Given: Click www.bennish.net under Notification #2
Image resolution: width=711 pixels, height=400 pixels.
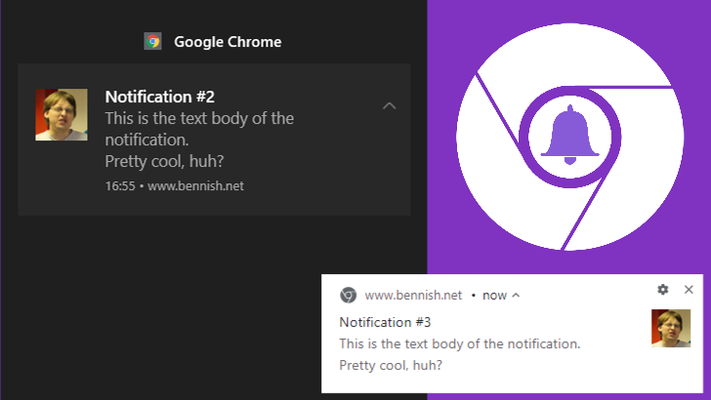Looking at the screenshot, I should [x=195, y=185].
